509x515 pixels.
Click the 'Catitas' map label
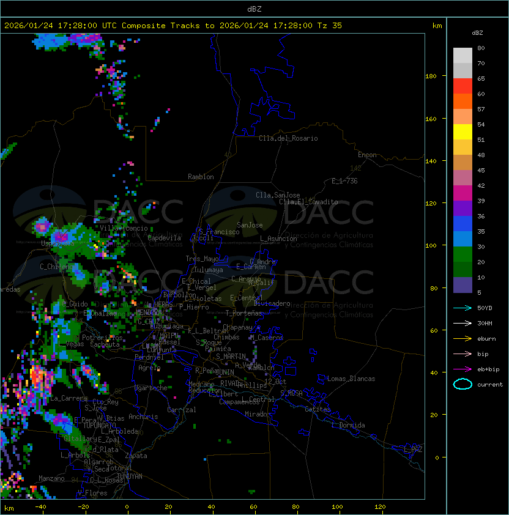(x=318, y=409)
